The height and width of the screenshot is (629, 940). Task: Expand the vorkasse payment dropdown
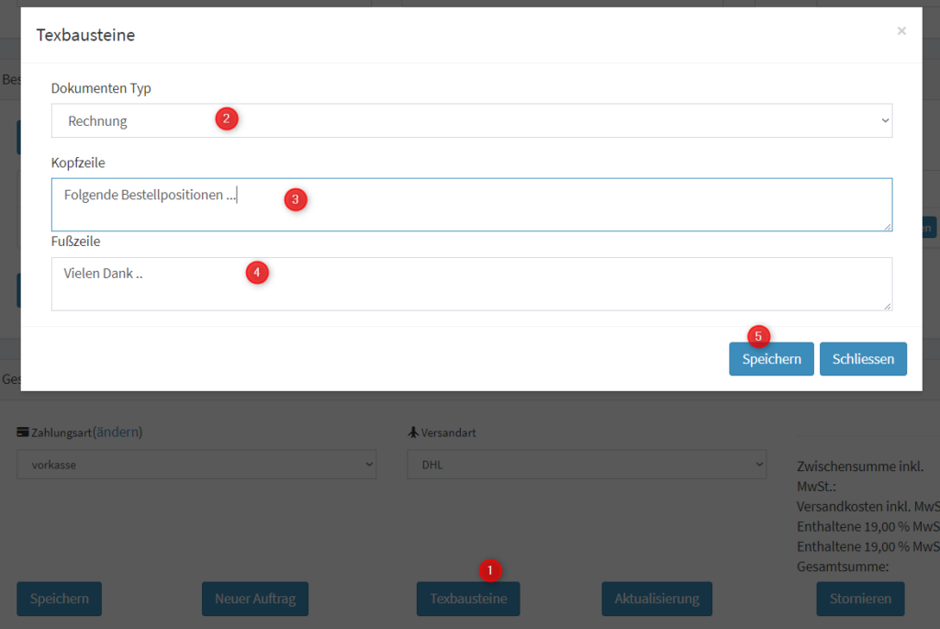click(196, 465)
